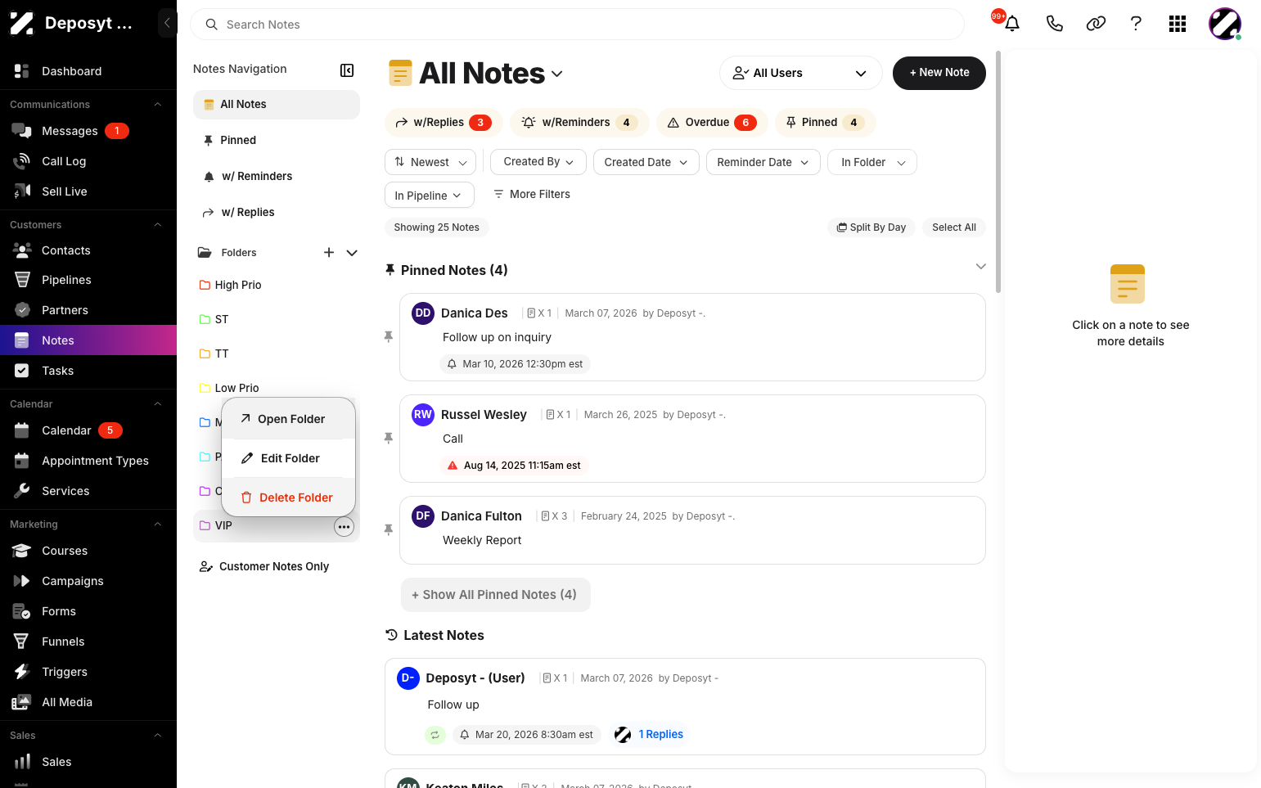The image size is (1261, 788).
Task: Toggle the Pinned quick filter chip
Action: click(825, 123)
